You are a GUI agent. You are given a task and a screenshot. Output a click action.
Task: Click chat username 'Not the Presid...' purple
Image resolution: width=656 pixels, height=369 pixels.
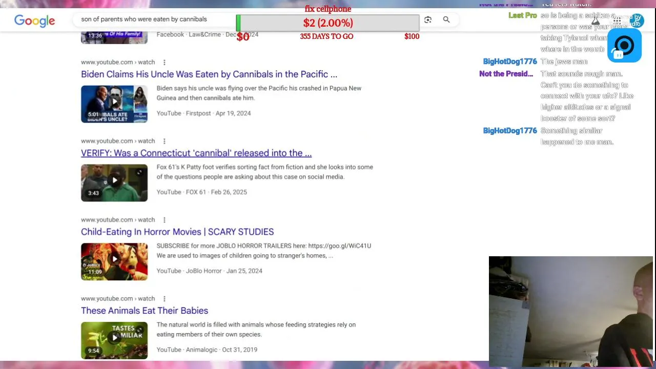[x=506, y=74]
